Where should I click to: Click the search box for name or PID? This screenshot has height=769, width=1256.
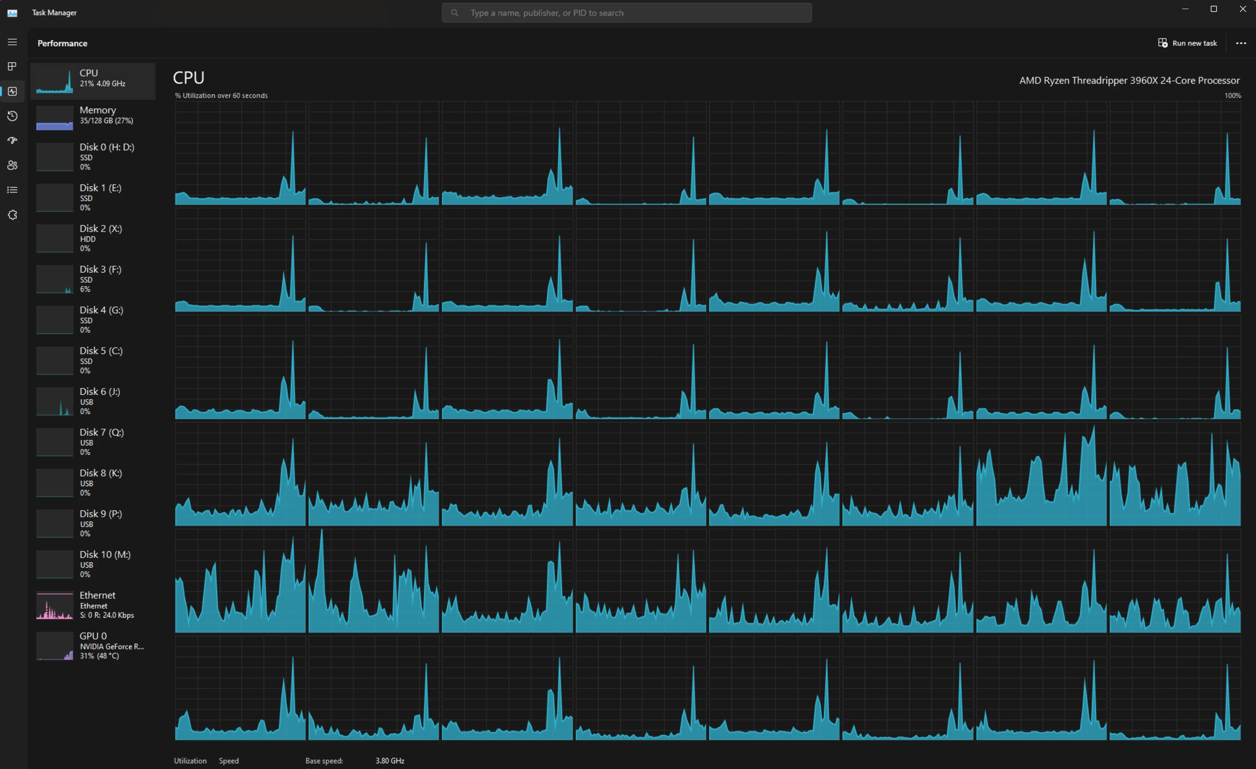coord(627,13)
